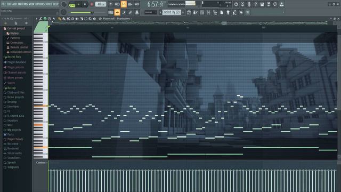Pause playback with the pause button
The width and height of the screenshot is (341, 192).
(78, 4)
